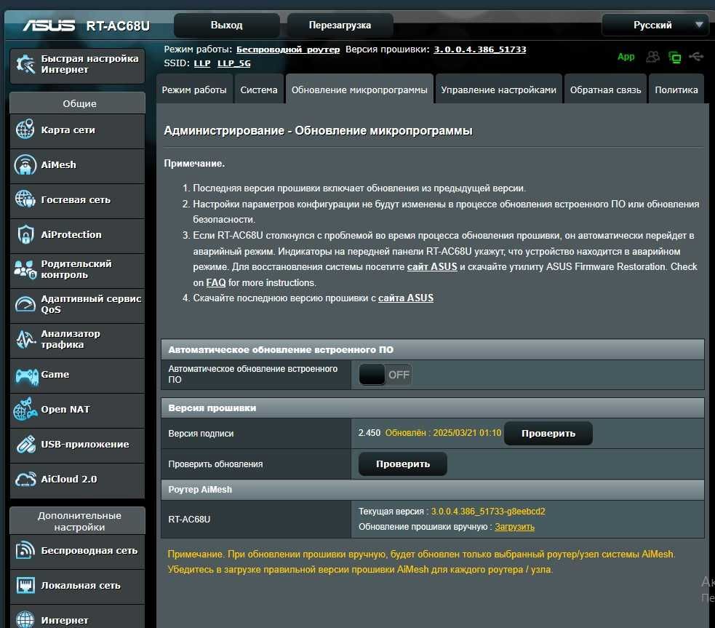Open the FAQ link
The image size is (715, 628).
[216, 283]
